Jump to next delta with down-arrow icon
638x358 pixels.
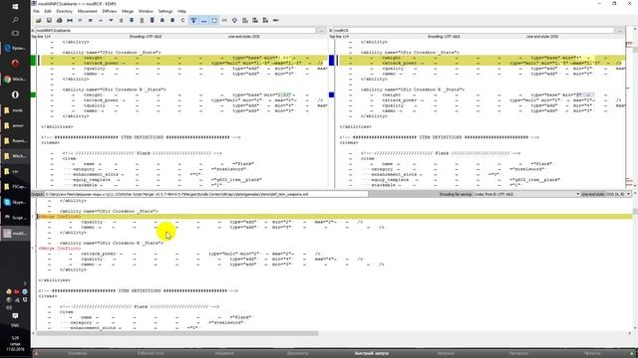pyautogui.click(x=111, y=20)
